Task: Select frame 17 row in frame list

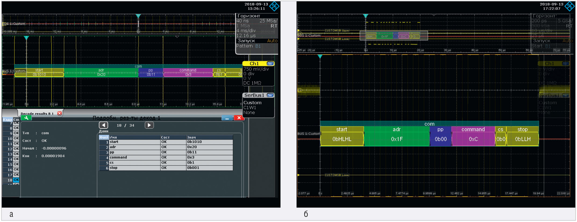Action: click(11, 175)
